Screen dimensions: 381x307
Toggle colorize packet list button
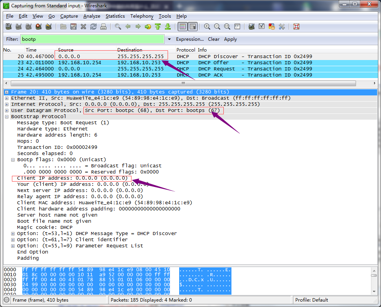(183, 27)
